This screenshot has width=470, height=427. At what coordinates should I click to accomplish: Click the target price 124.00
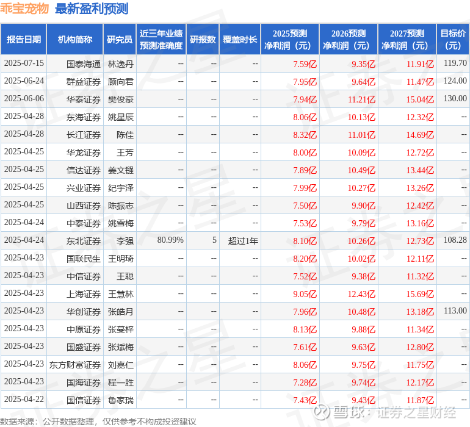coord(455,81)
